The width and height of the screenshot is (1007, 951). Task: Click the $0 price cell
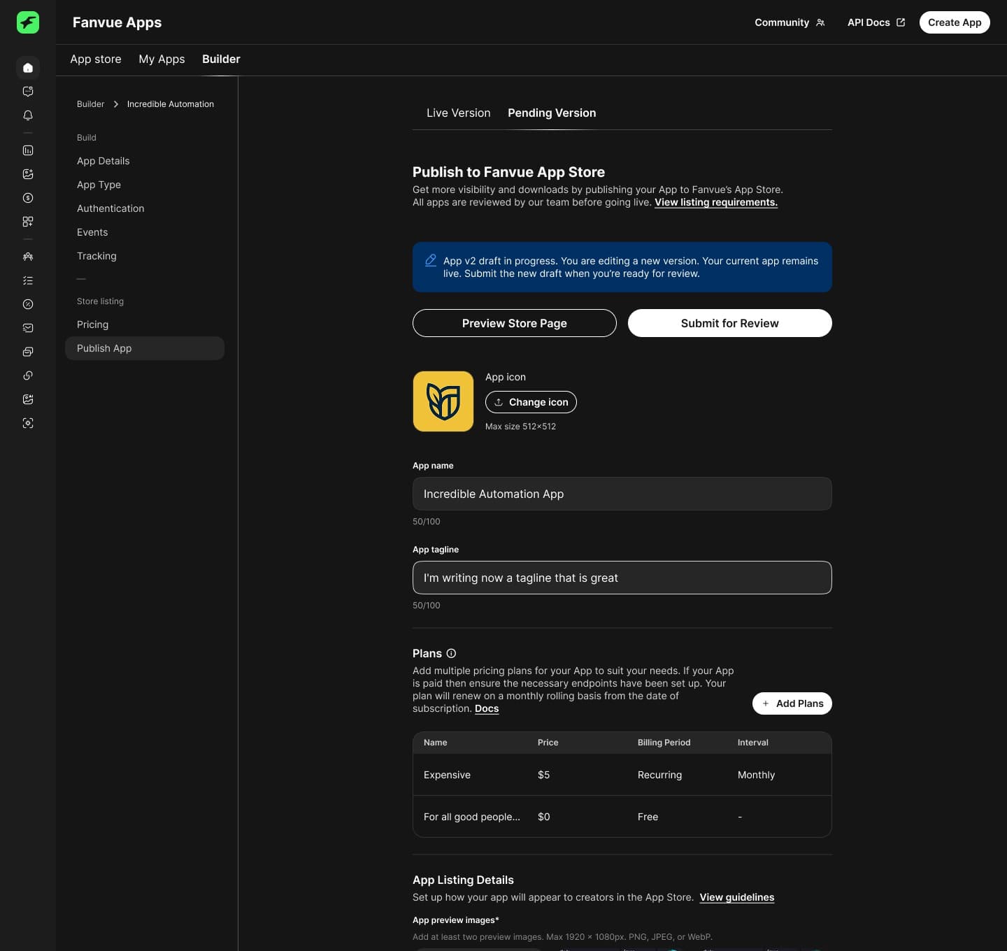(544, 817)
